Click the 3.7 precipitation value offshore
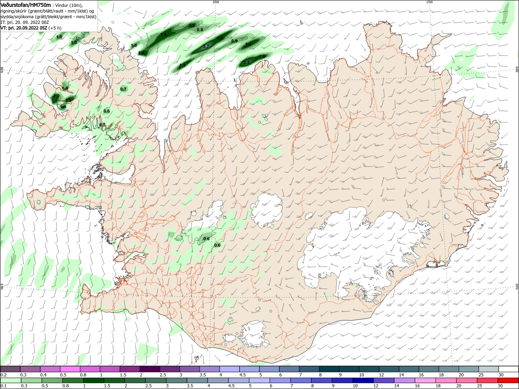 point(206,46)
